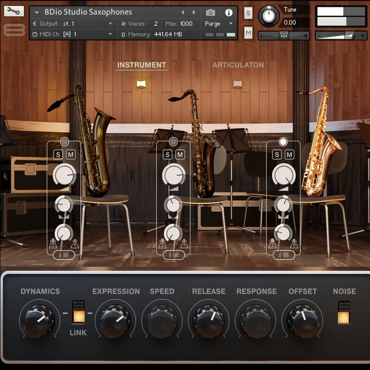Image resolution: width=370 pixels, height=370 pixels.
Task: Click the pan center marker icon
Action: coord(284,36)
